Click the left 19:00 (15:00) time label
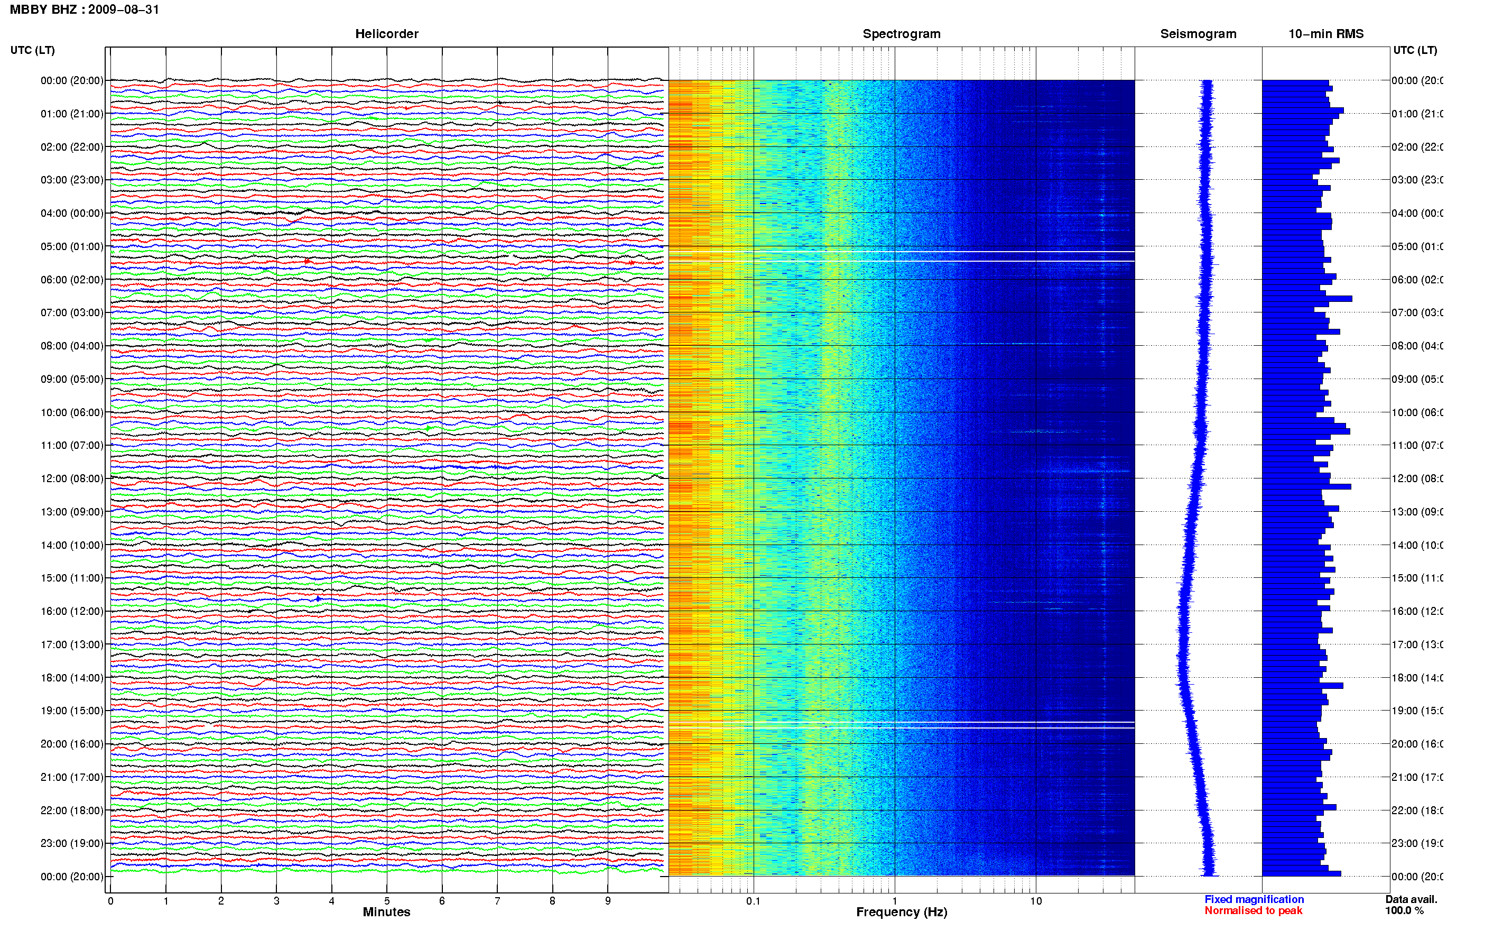Viewport: 1503px width, 940px height. [x=72, y=711]
